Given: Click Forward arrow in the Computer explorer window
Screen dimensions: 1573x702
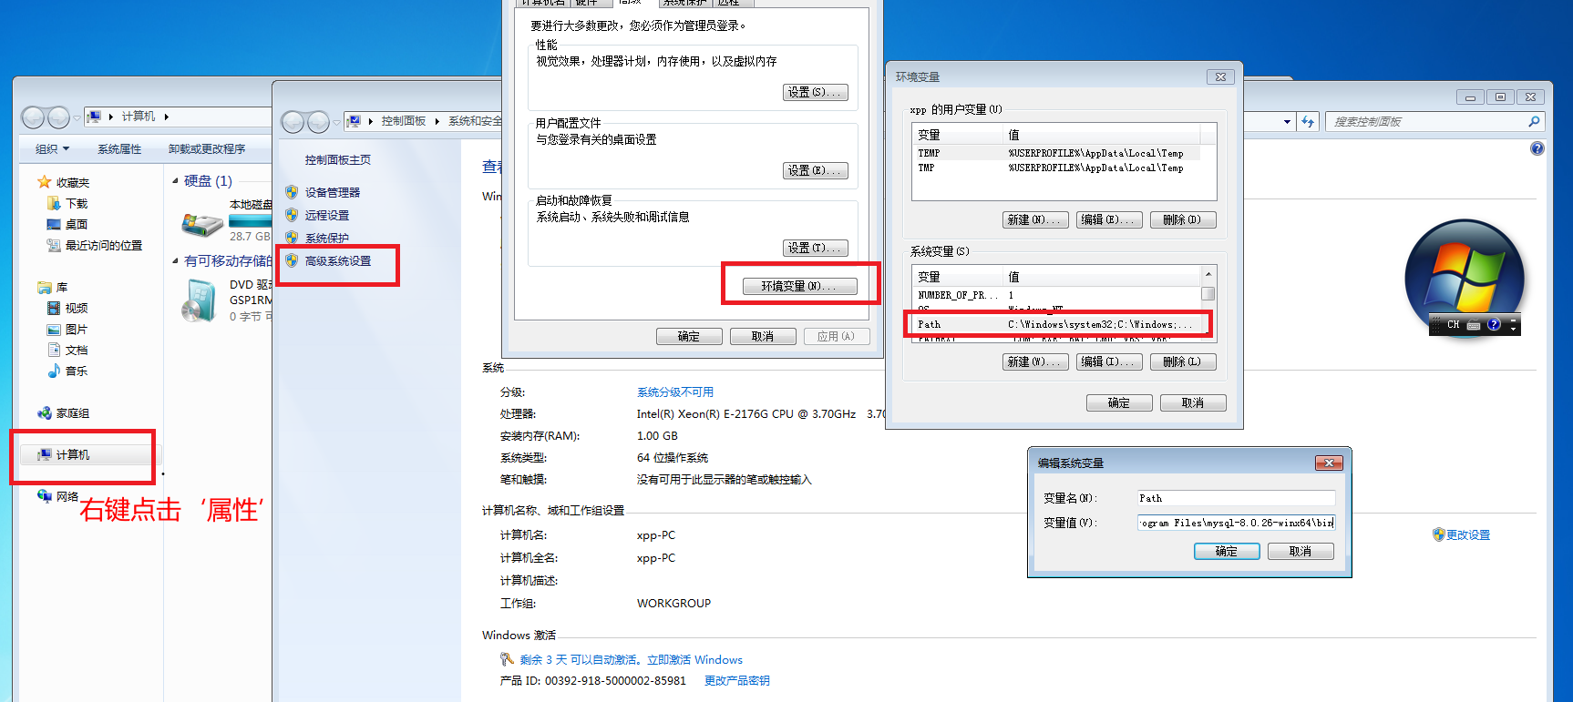Looking at the screenshot, I should tap(58, 117).
